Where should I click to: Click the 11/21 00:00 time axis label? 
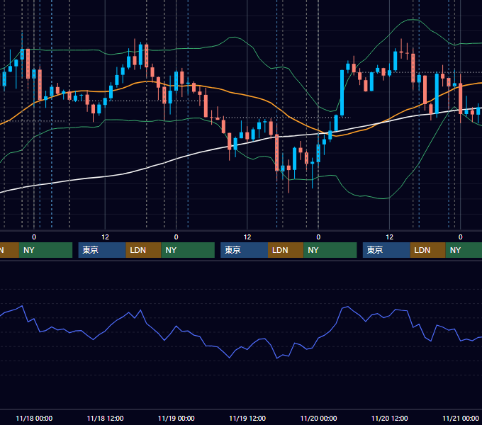[x=461, y=418]
